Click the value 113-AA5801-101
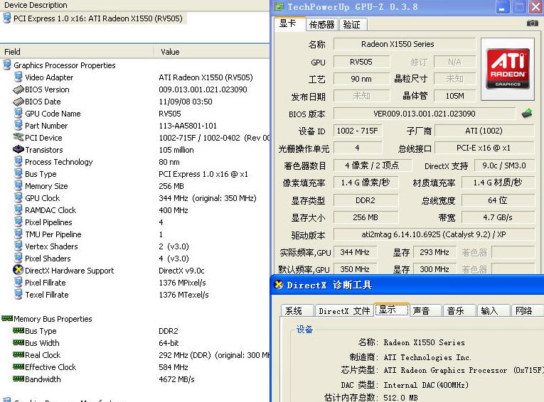544x402 pixels. (x=188, y=126)
